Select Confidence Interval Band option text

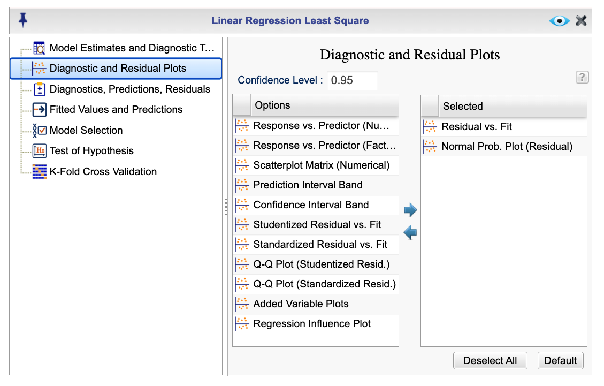point(311,205)
